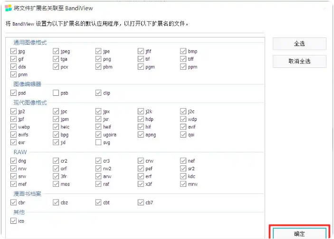Uncheck the cbr comic archive checkbox
Image resolution: width=334 pixels, height=239 pixels.
click(x=13, y=202)
